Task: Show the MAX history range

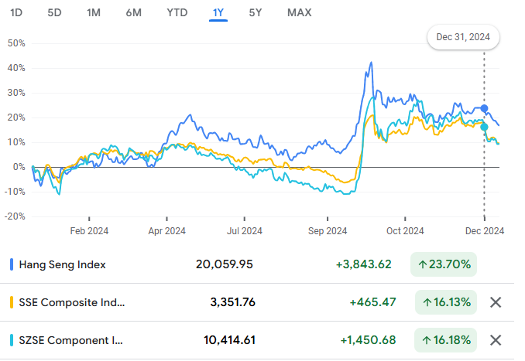Action: (x=300, y=12)
